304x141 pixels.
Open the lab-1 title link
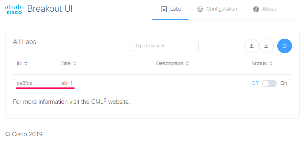(x=66, y=83)
